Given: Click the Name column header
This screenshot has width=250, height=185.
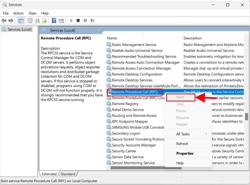Looking at the screenshot, I should tap(112, 38).
